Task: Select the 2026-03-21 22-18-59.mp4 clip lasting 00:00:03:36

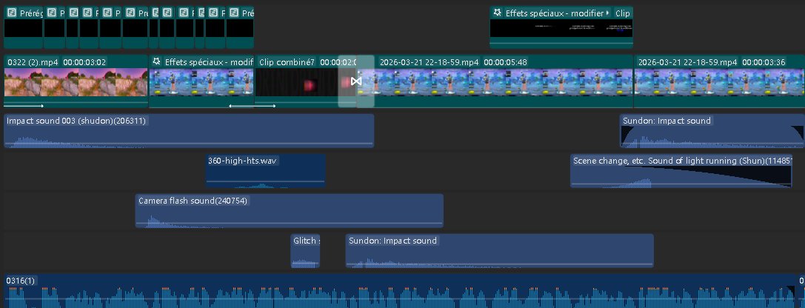Action: [x=719, y=81]
